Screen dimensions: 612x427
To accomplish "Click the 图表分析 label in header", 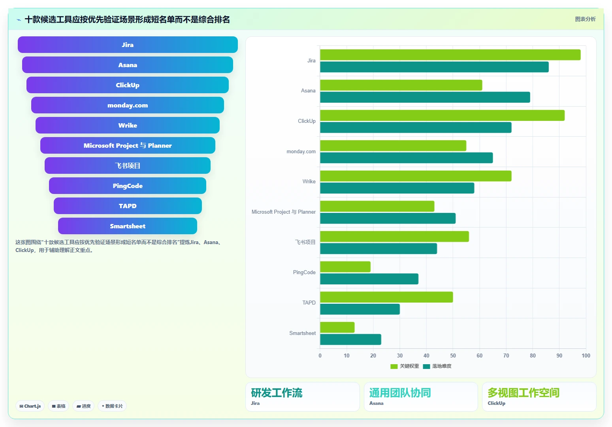I will 585,19.
